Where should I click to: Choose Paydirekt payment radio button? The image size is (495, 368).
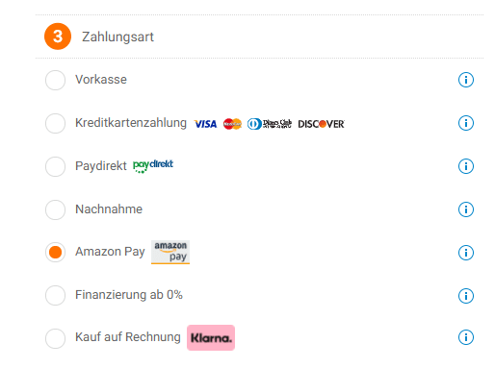(55, 166)
